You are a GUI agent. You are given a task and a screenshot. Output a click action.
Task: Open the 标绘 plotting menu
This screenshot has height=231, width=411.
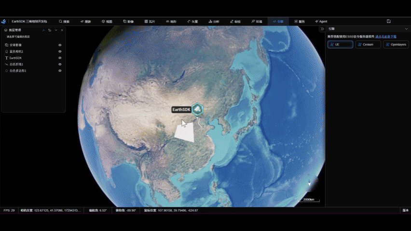235,22
